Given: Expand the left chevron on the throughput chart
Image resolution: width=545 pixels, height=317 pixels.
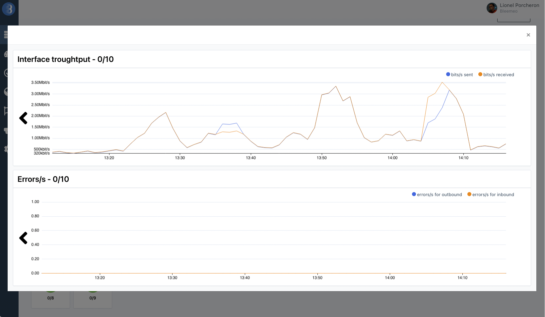Looking at the screenshot, I should pos(23,118).
